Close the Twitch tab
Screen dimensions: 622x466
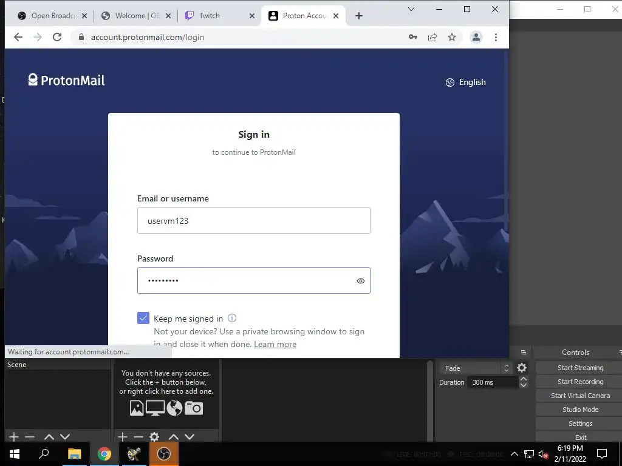point(252,16)
